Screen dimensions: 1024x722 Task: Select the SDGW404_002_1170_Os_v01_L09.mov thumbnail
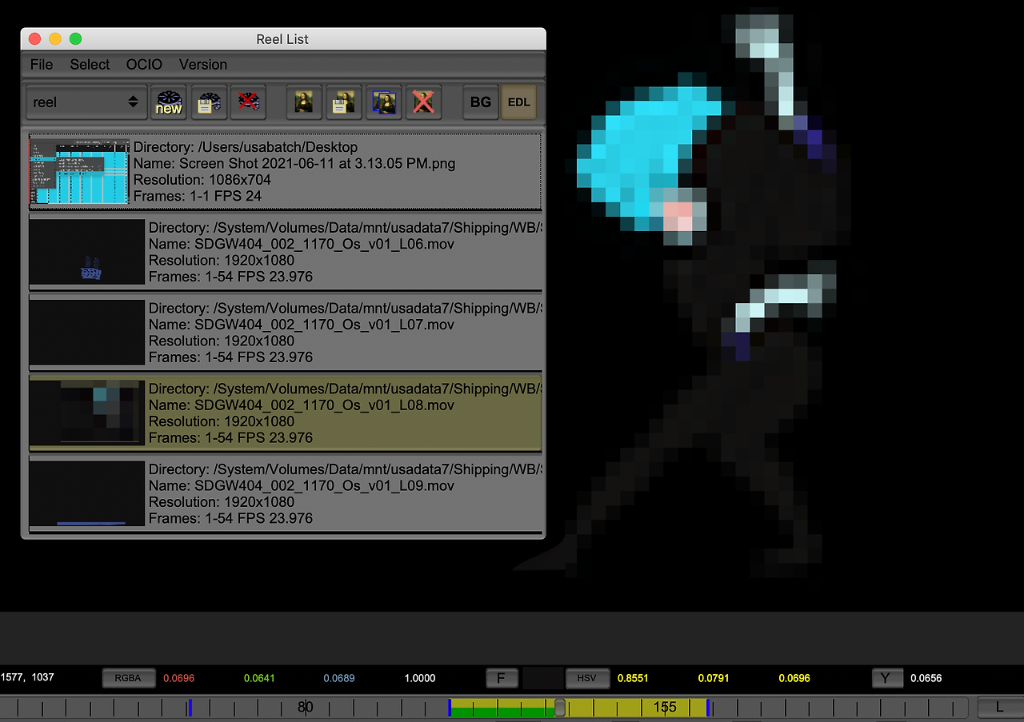point(86,493)
